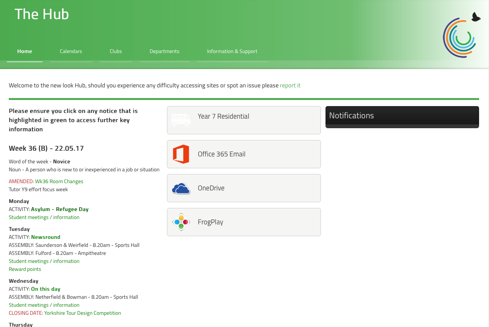Open the Newsround activity link
Viewport: 489px width, 327px height.
[x=46, y=237]
